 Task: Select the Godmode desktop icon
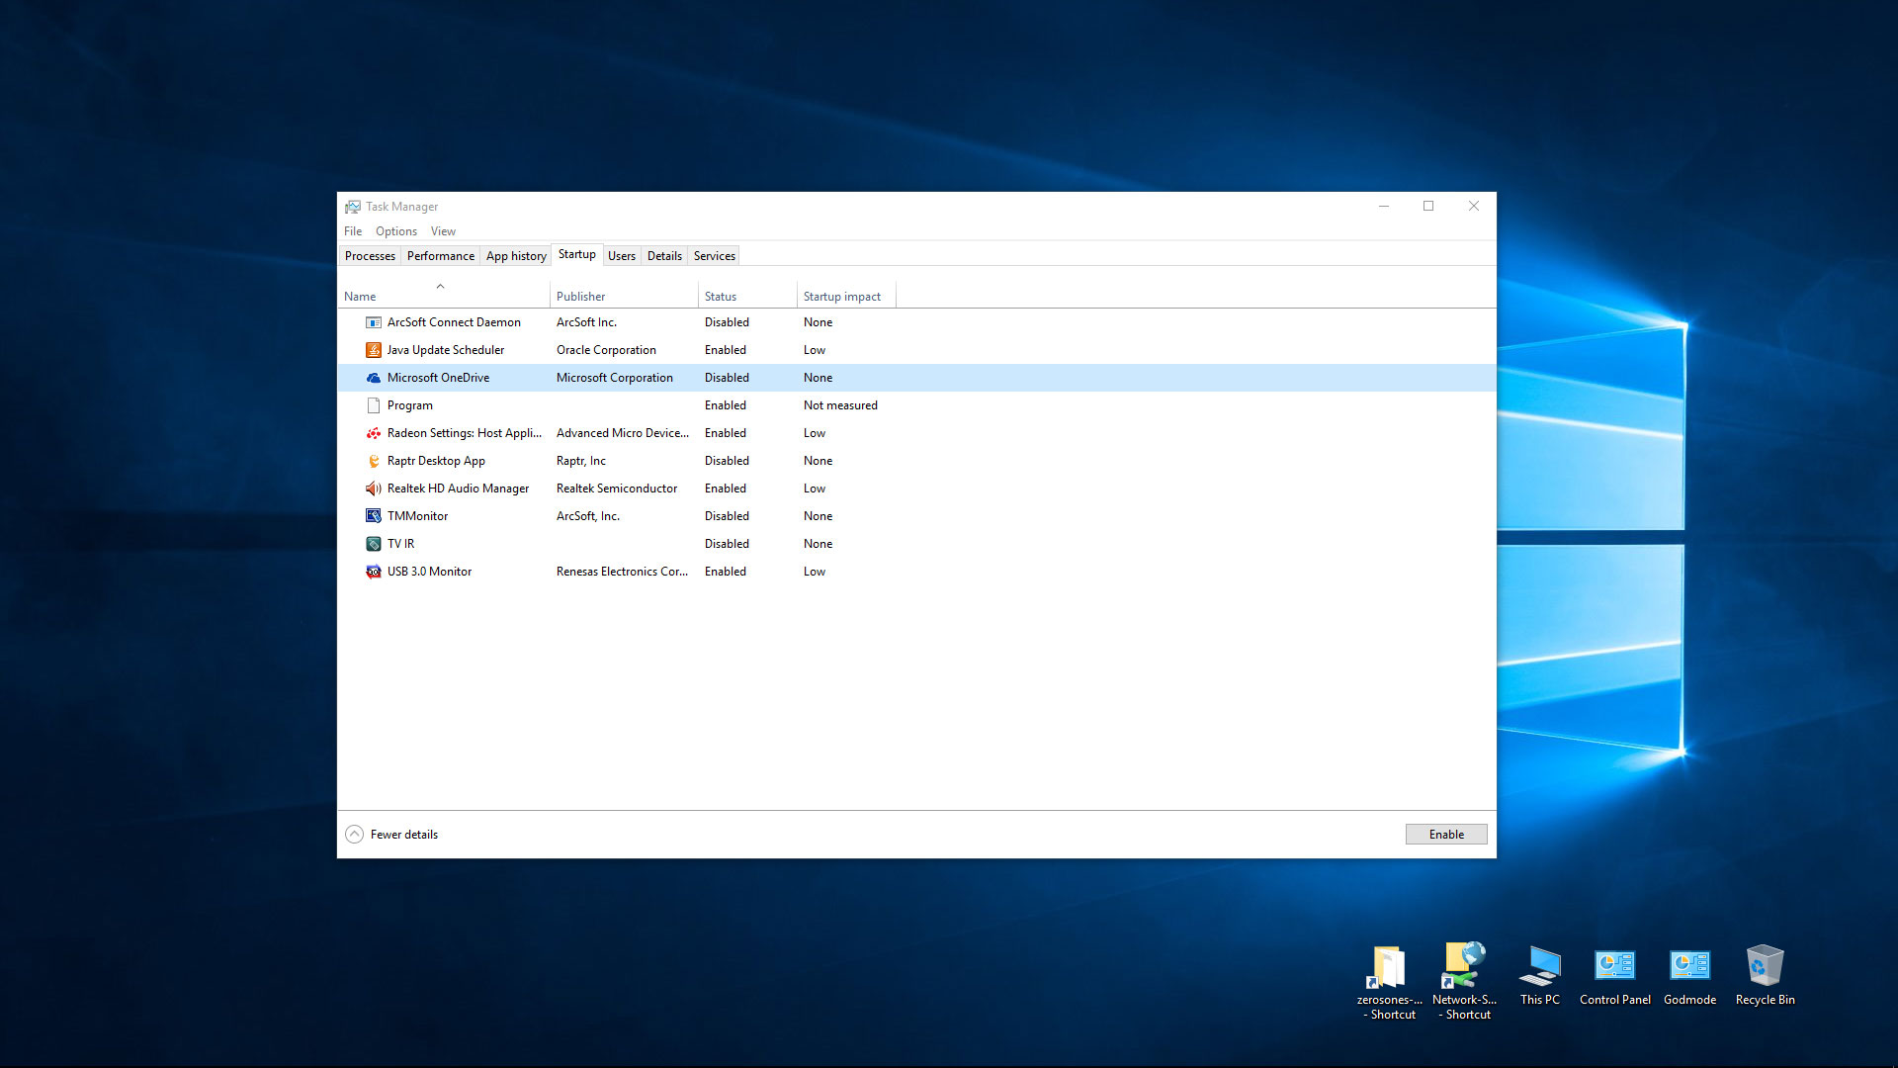[x=1689, y=975]
